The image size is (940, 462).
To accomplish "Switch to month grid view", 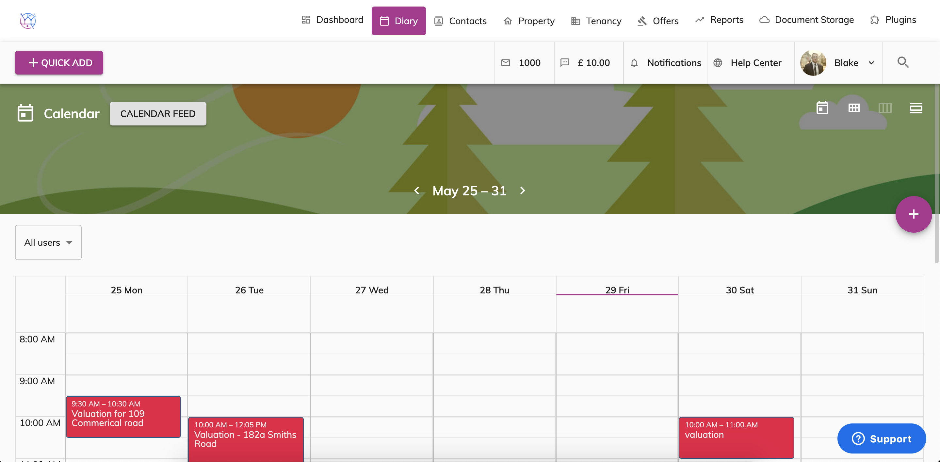I will pos(854,107).
